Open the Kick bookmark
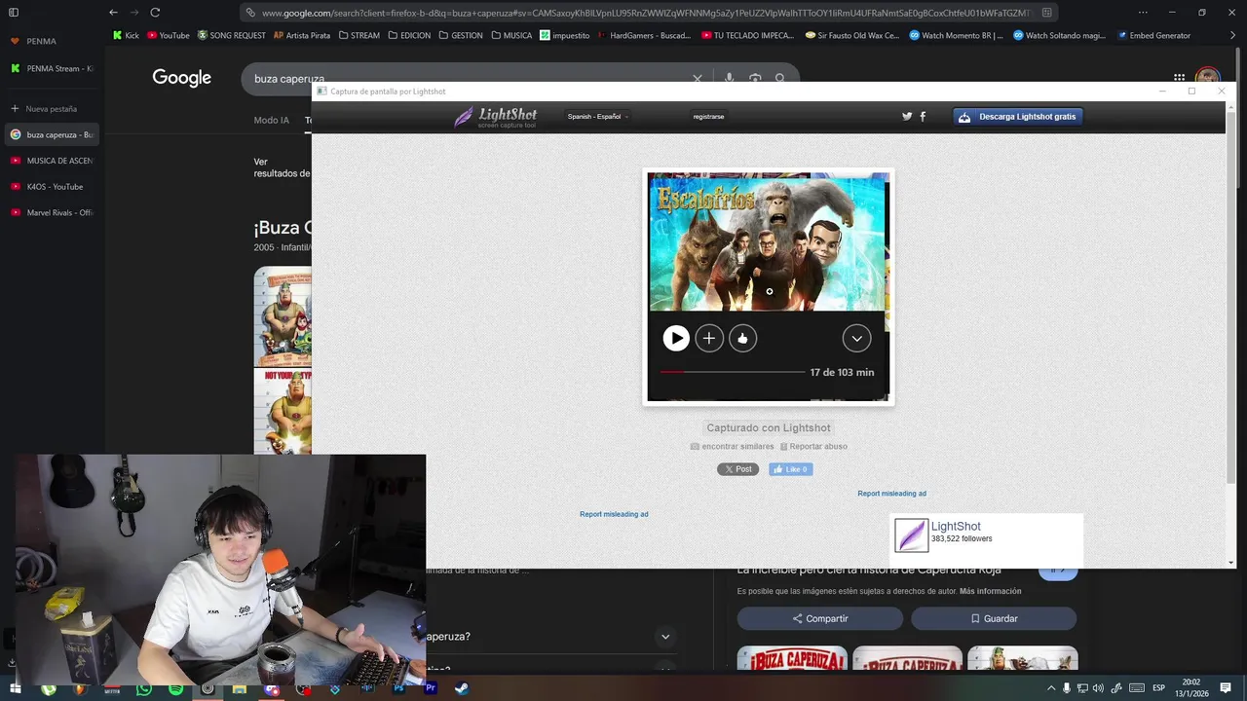The height and width of the screenshot is (701, 1247). point(126,35)
